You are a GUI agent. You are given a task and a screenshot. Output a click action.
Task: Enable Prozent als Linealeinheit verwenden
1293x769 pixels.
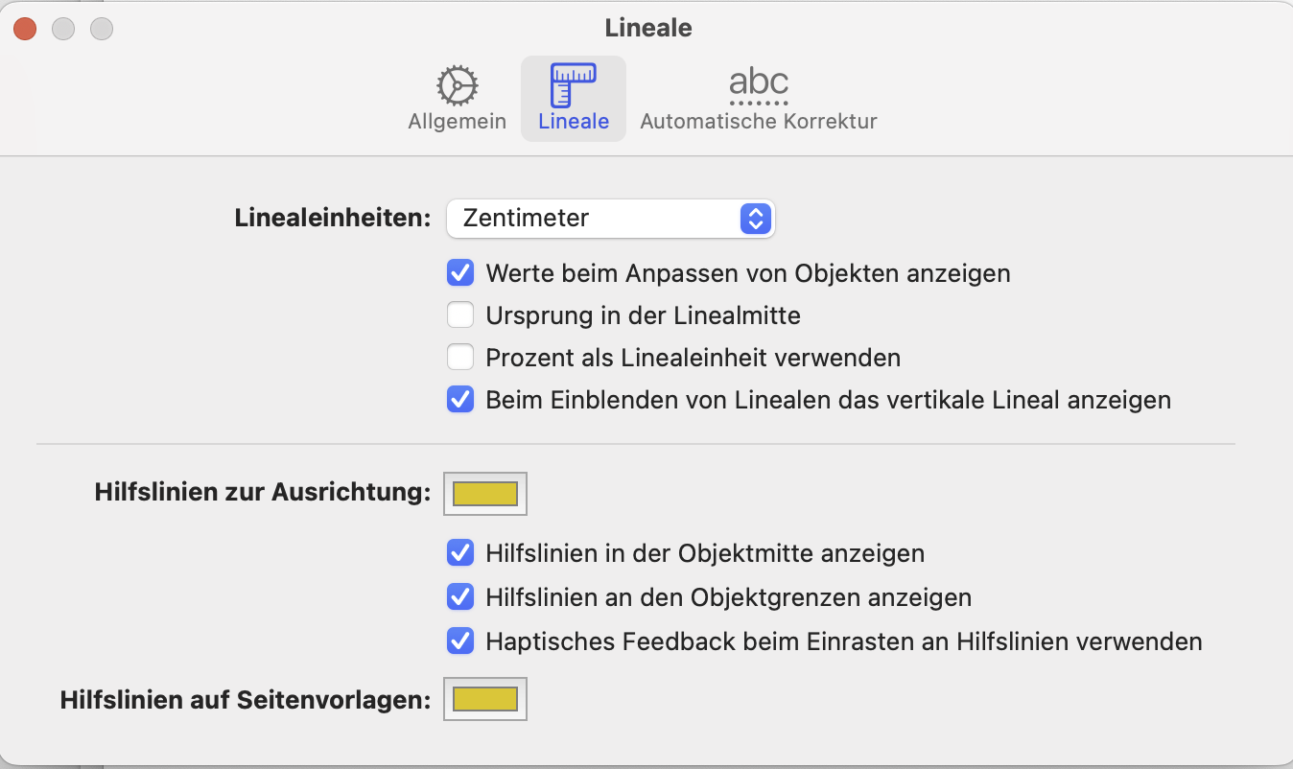click(x=460, y=358)
